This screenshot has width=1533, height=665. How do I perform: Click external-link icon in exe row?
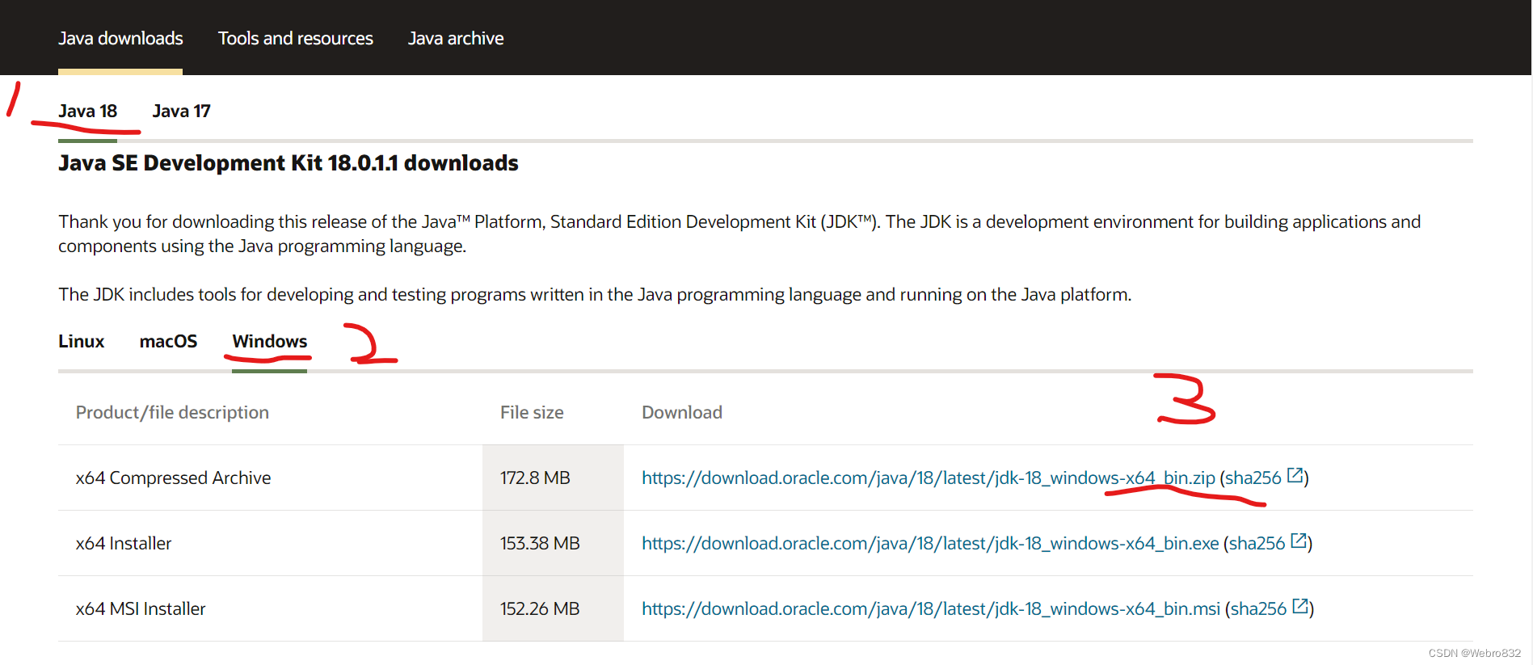coord(1298,541)
